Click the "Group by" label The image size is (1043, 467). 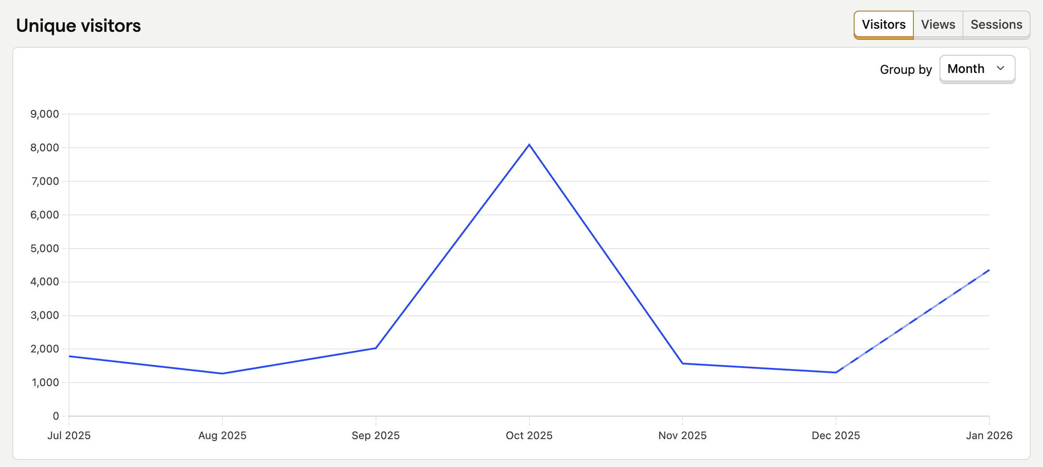pos(905,69)
